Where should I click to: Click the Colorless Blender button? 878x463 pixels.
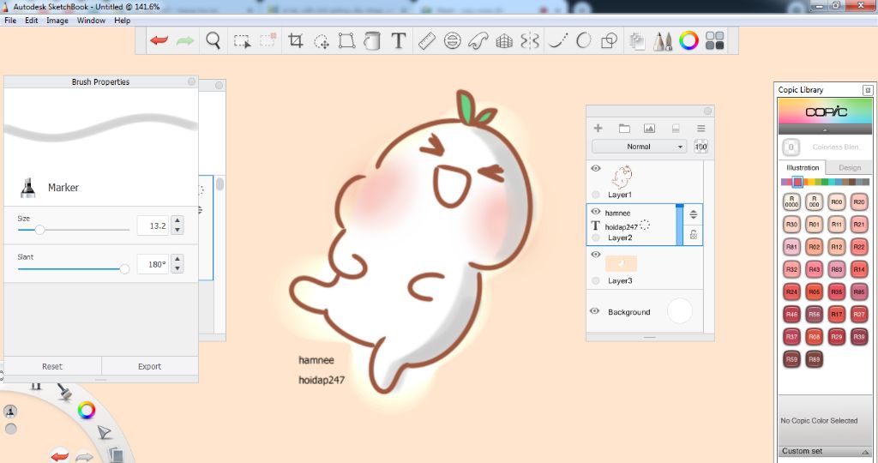tap(791, 147)
